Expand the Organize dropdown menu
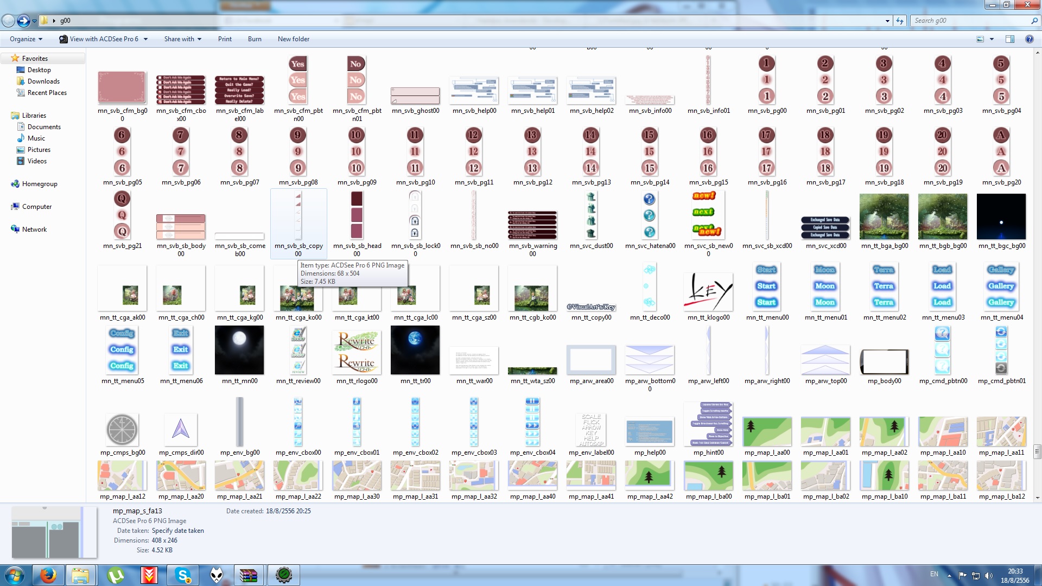This screenshot has width=1042, height=586. click(x=26, y=39)
